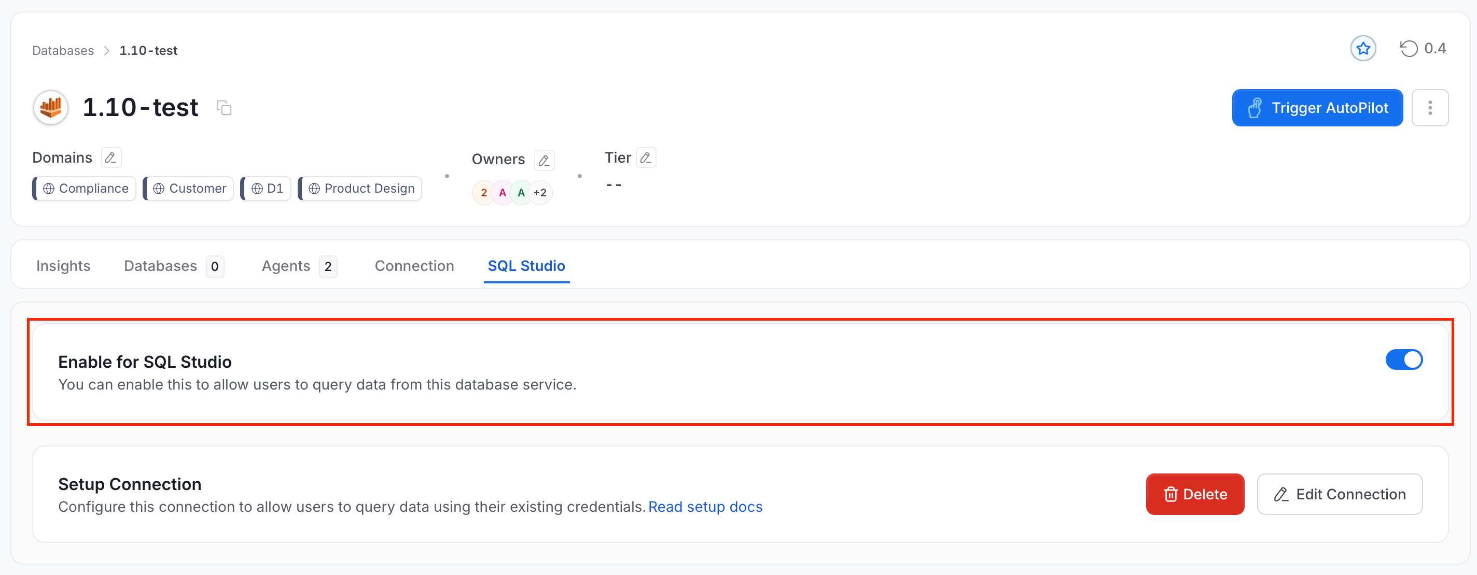Edit Domains with pencil icon
1477x575 pixels.
(x=110, y=157)
